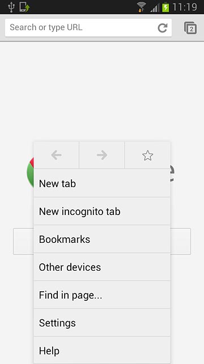Tap the clock showing 11:19
The height and width of the screenshot is (364, 204).
click(185, 7)
